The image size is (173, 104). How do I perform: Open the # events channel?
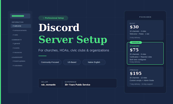[x=16, y=48]
